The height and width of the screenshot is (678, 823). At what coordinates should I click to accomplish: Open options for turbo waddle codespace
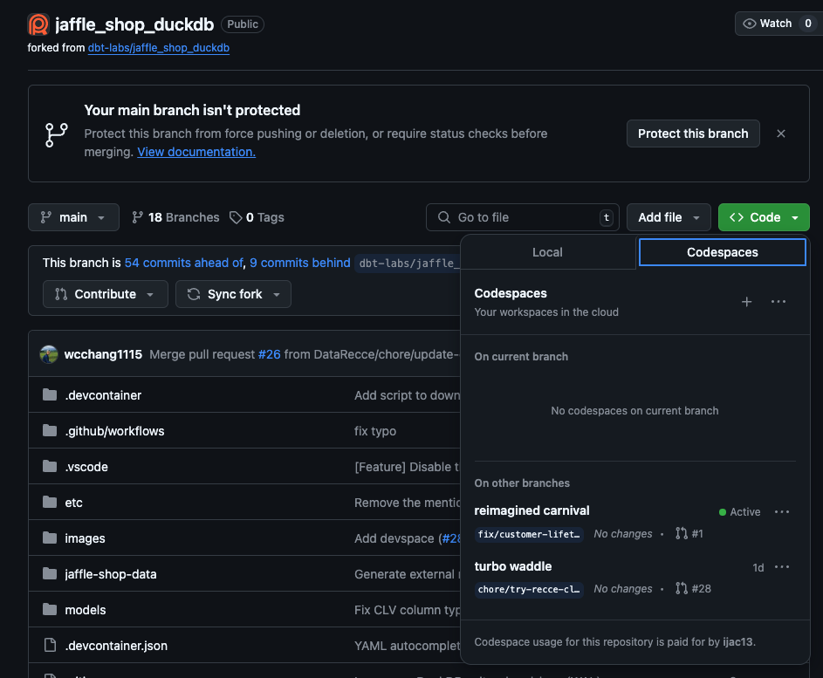click(782, 567)
